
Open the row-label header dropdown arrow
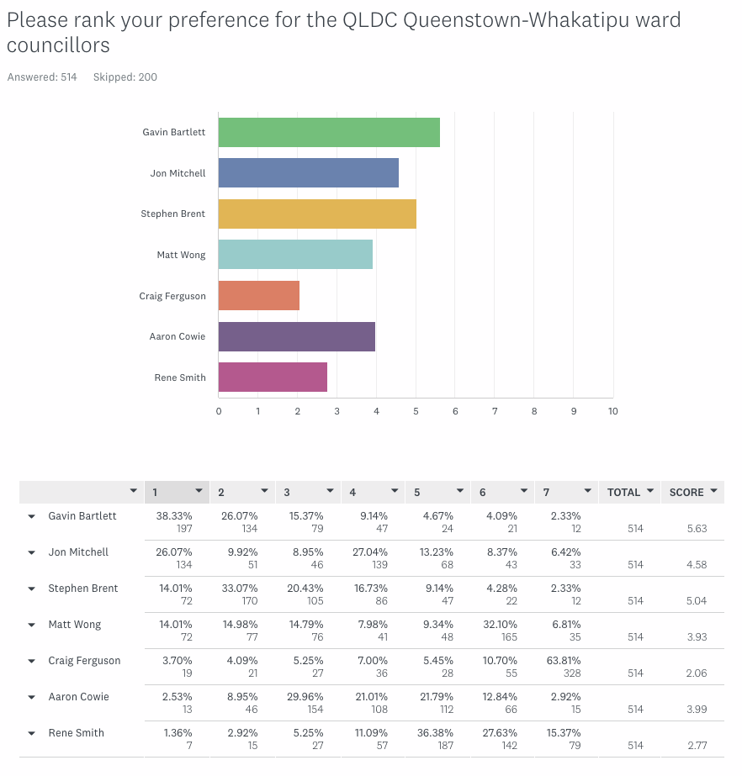[133, 492]
